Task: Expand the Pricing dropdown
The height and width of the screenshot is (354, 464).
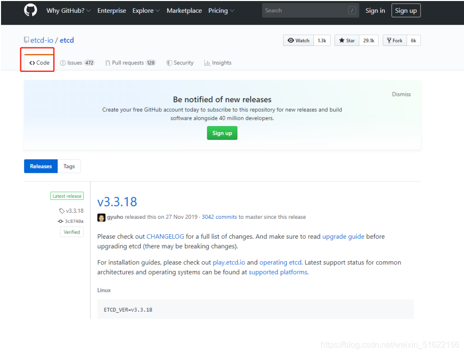Action: click(221, 11)
